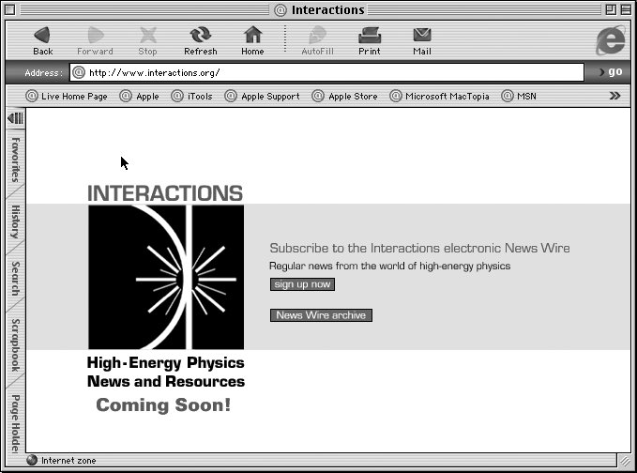The height and width of the screenshot is (473, 637).
Task: Click 'Regular news from the world' text
Action: (389, 267)
